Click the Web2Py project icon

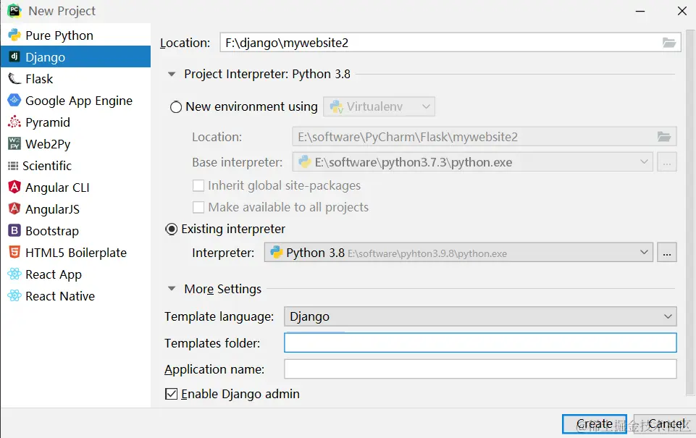pyautogui.click(x=14, y=143)
